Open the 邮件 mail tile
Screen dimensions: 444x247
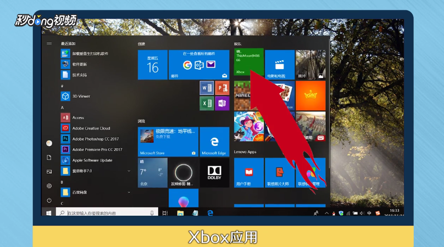199,65
